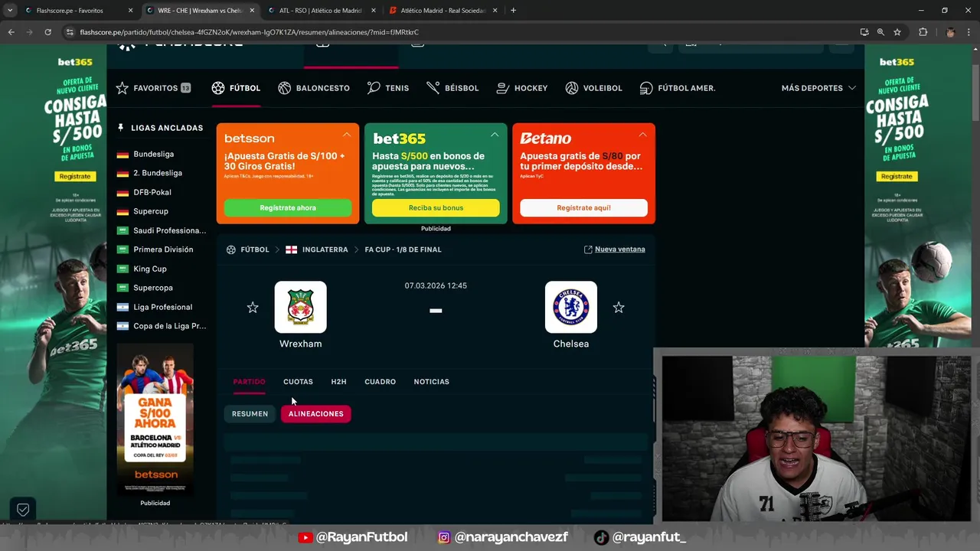Click Regístrate on left bet365 banner
Viewport: 980px width, 551px height.
point(75,176)
